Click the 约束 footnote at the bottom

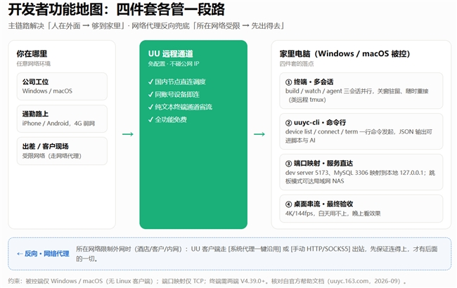[x=207, y=281]
